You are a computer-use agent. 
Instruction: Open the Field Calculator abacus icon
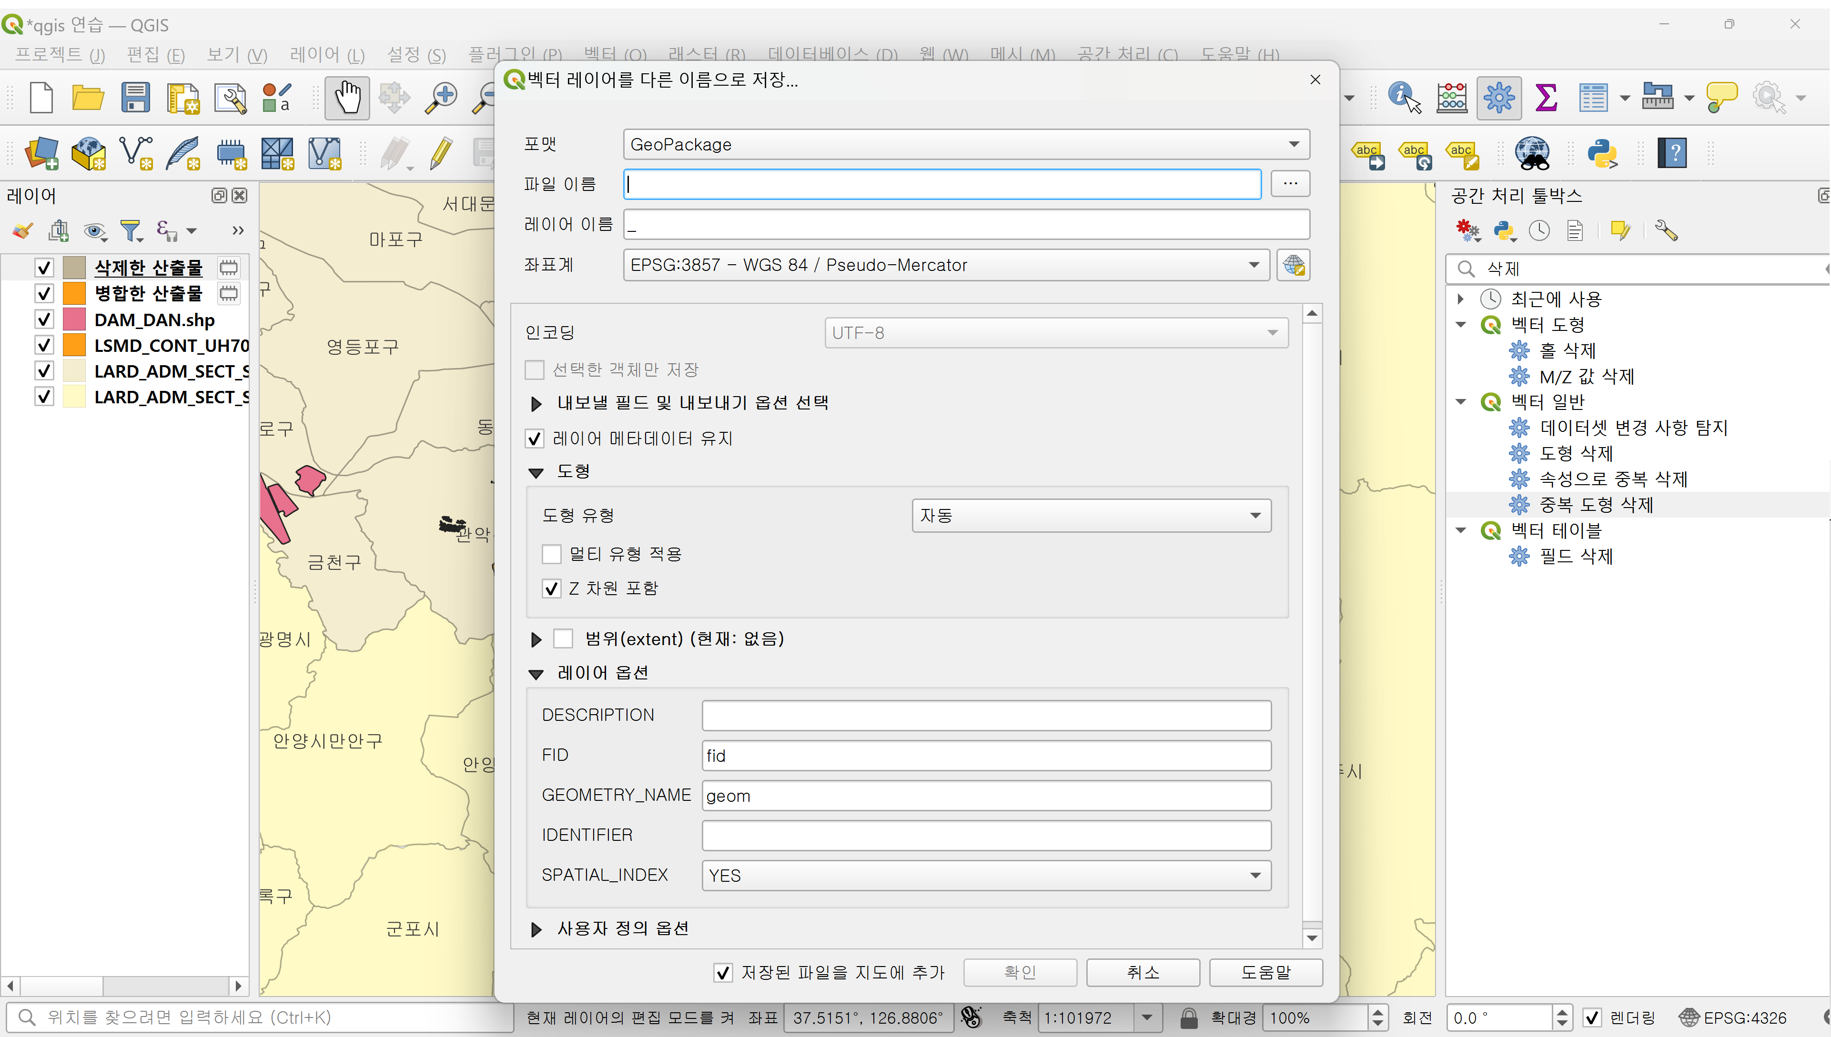click(x=1451, y=98)
